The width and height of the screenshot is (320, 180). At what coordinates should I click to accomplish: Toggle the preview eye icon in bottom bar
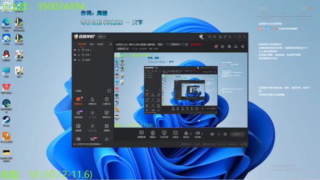(219, 134)
